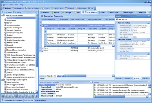The height and width of the screenshot is (103, 152).
Task: Open the Help menu
Action: coord(22,5)
